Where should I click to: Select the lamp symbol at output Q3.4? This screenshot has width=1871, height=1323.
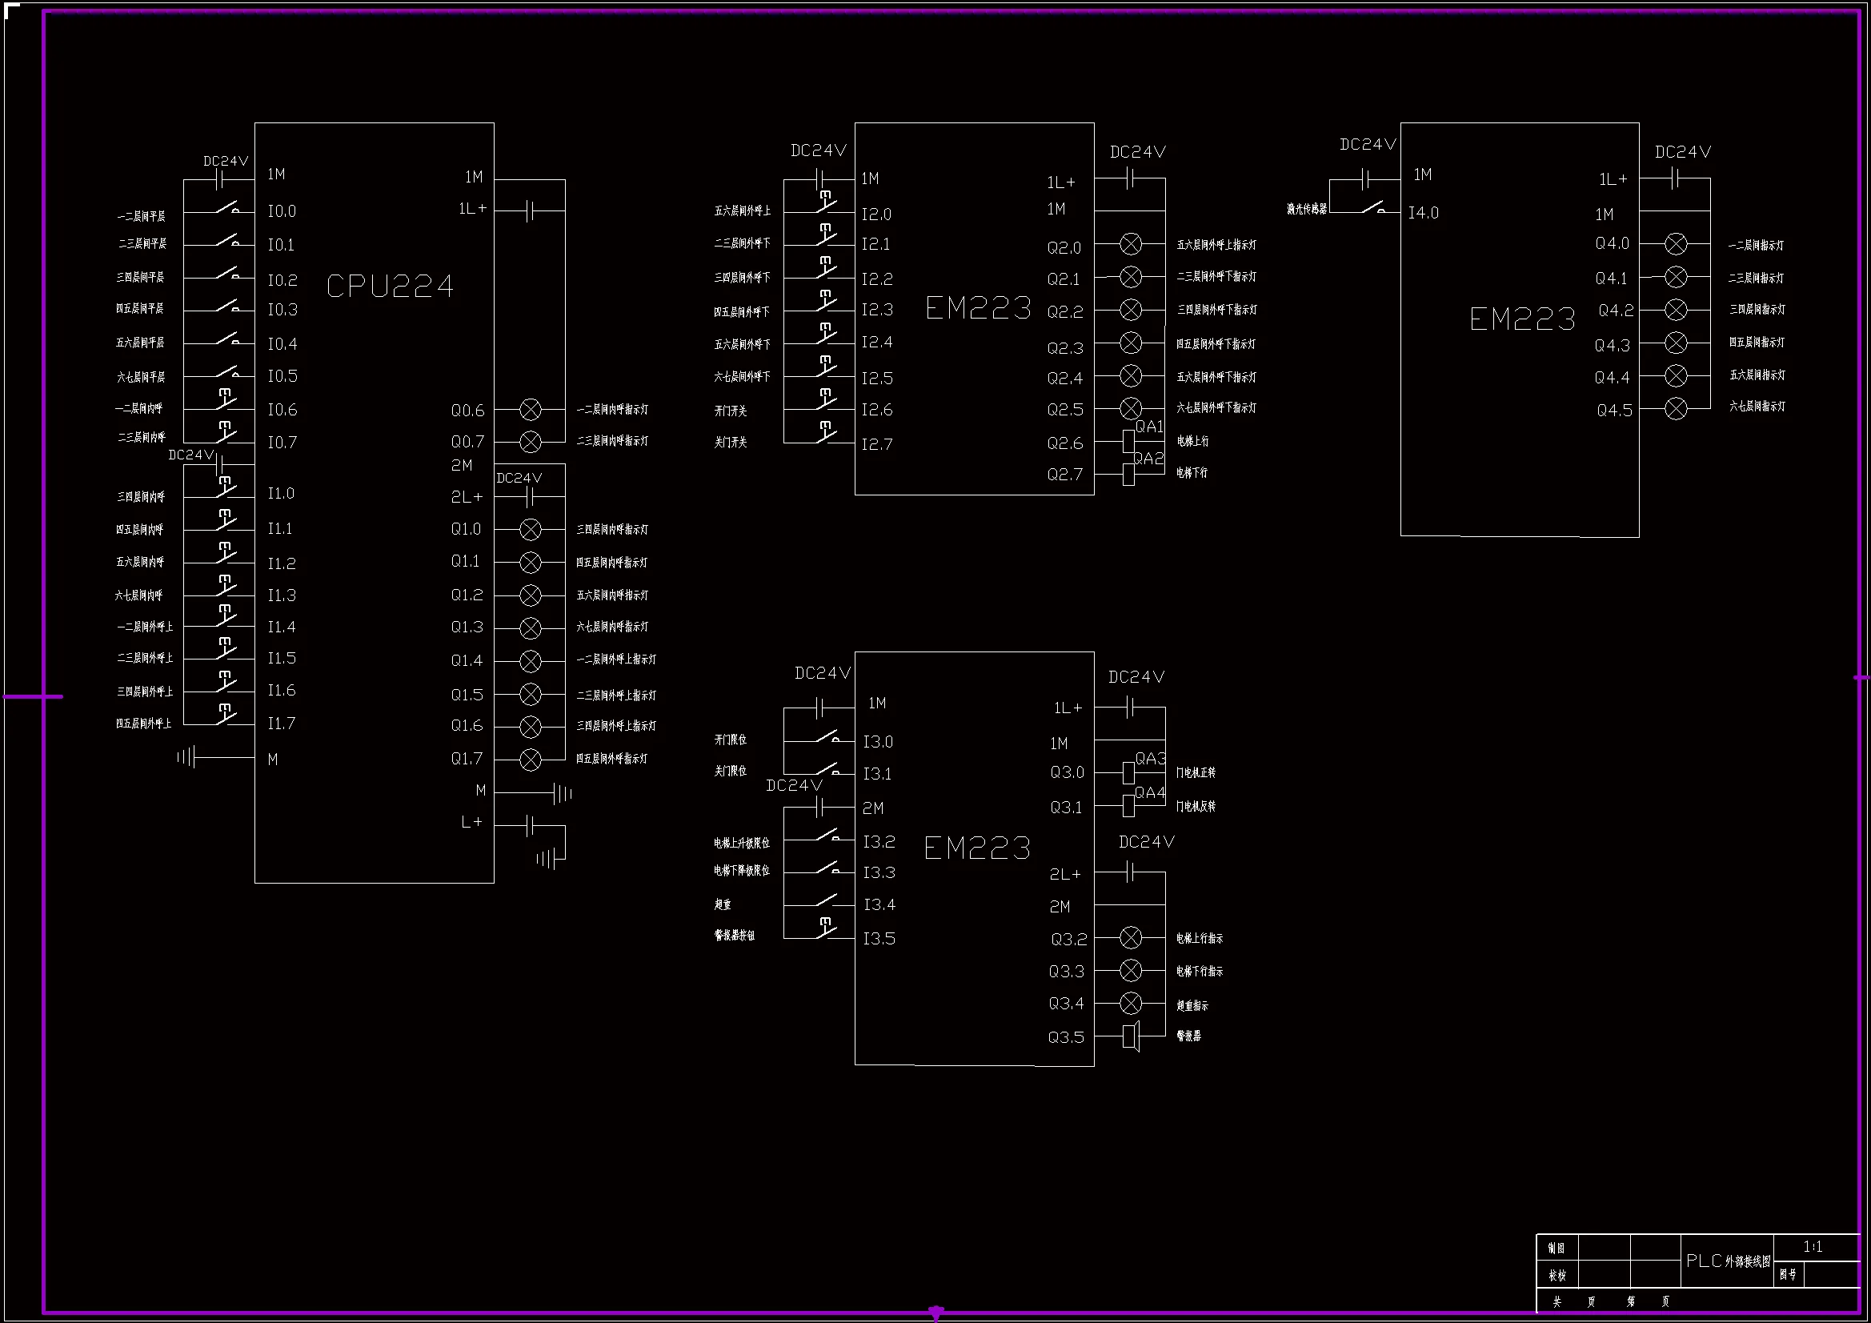click(1131, 1004)
